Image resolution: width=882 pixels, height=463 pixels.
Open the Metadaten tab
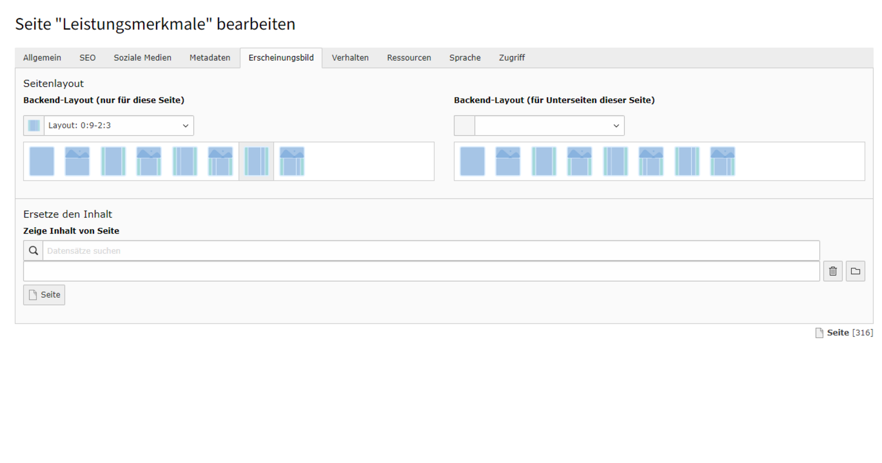click(x=210, y=58)
